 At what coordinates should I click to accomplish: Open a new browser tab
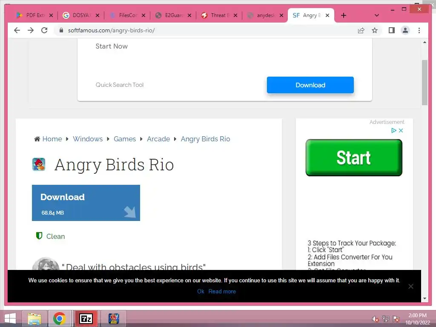[x=344, y=15]
